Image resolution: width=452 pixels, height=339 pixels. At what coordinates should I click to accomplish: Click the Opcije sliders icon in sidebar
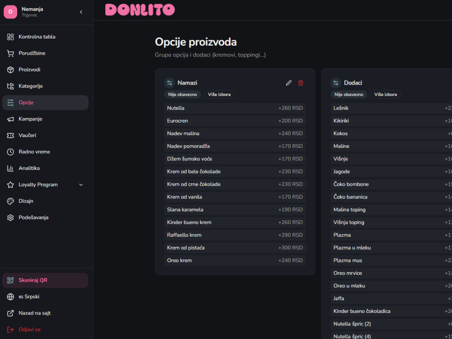click(x=10, y=103)
